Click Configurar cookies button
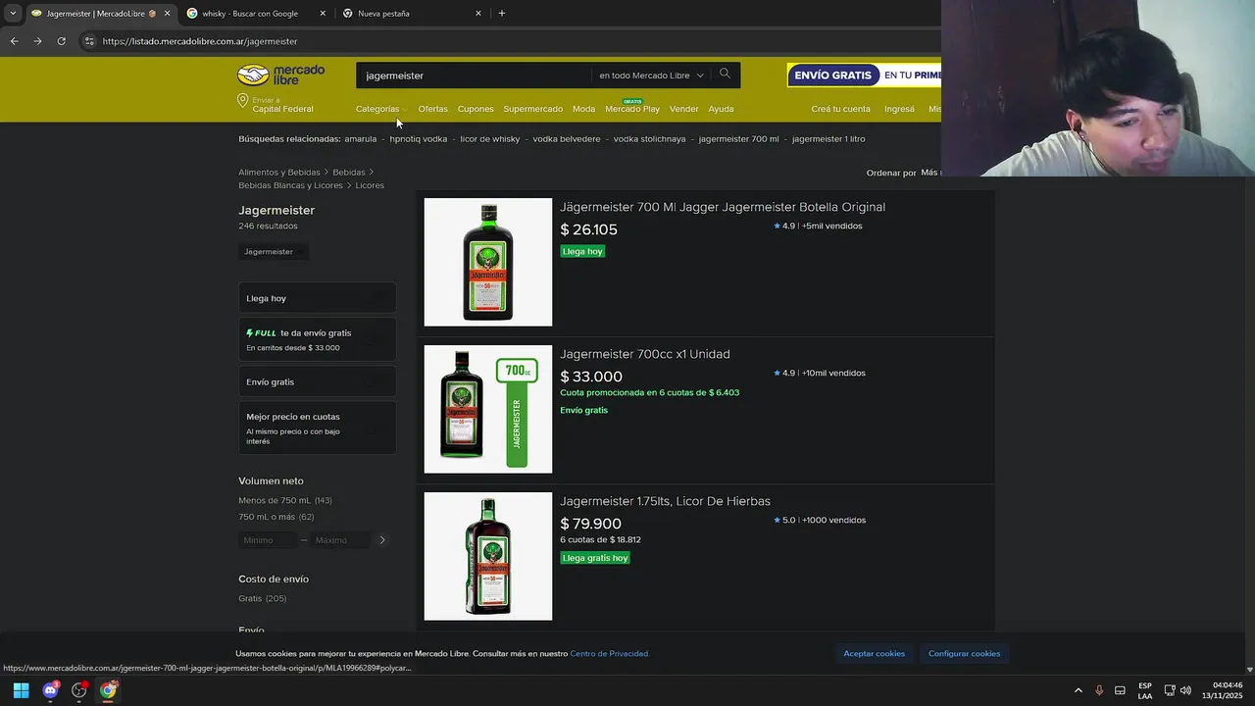 click(x=964, y=653)
